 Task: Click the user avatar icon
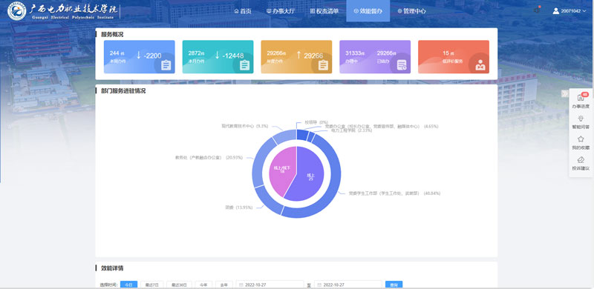coord(555,11)
